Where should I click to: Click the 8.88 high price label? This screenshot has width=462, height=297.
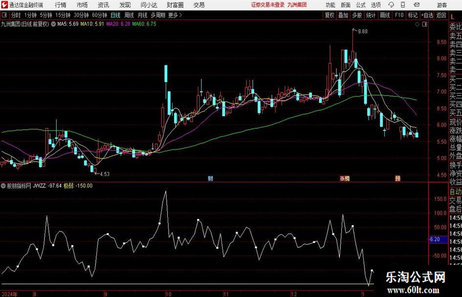pos(363,32)
